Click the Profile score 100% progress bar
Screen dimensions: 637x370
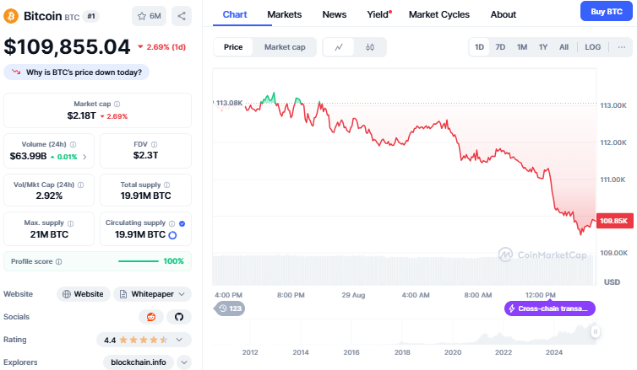(138, 261)
